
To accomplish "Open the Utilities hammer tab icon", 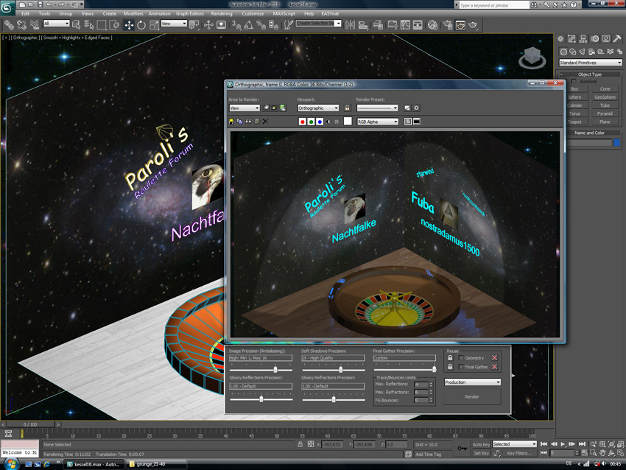I will [617, 39].
